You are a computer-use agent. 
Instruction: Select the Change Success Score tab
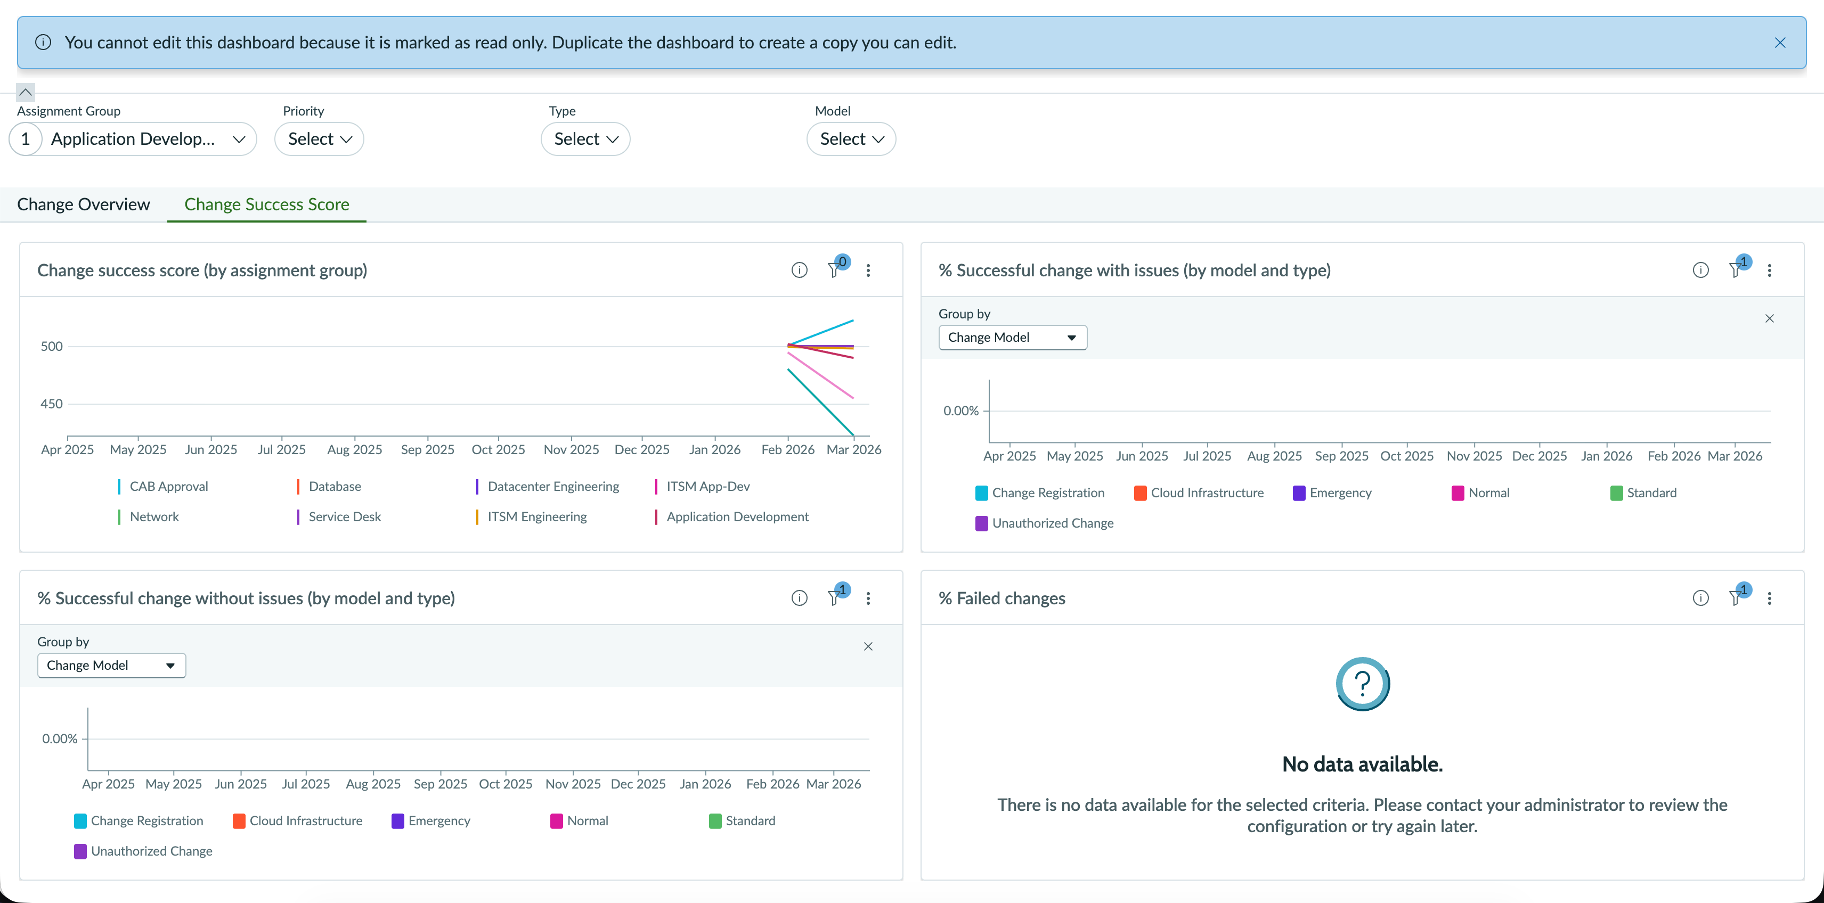(x=266, y=204)
